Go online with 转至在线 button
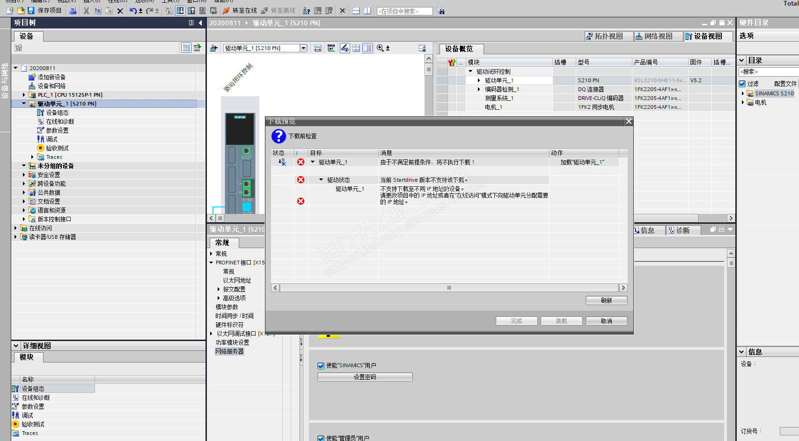The image size is (799, 441). pyautogui.click(x=240, y=10)
